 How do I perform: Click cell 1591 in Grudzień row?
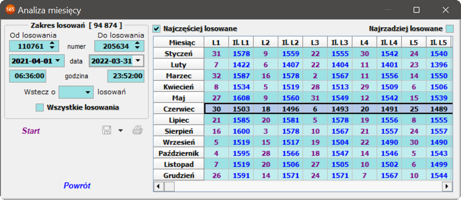(x=241, y=176)
